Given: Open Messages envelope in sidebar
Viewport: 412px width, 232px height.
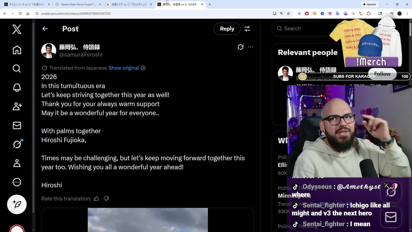Looking at the screenshot, I should click(x=17, y=125).
